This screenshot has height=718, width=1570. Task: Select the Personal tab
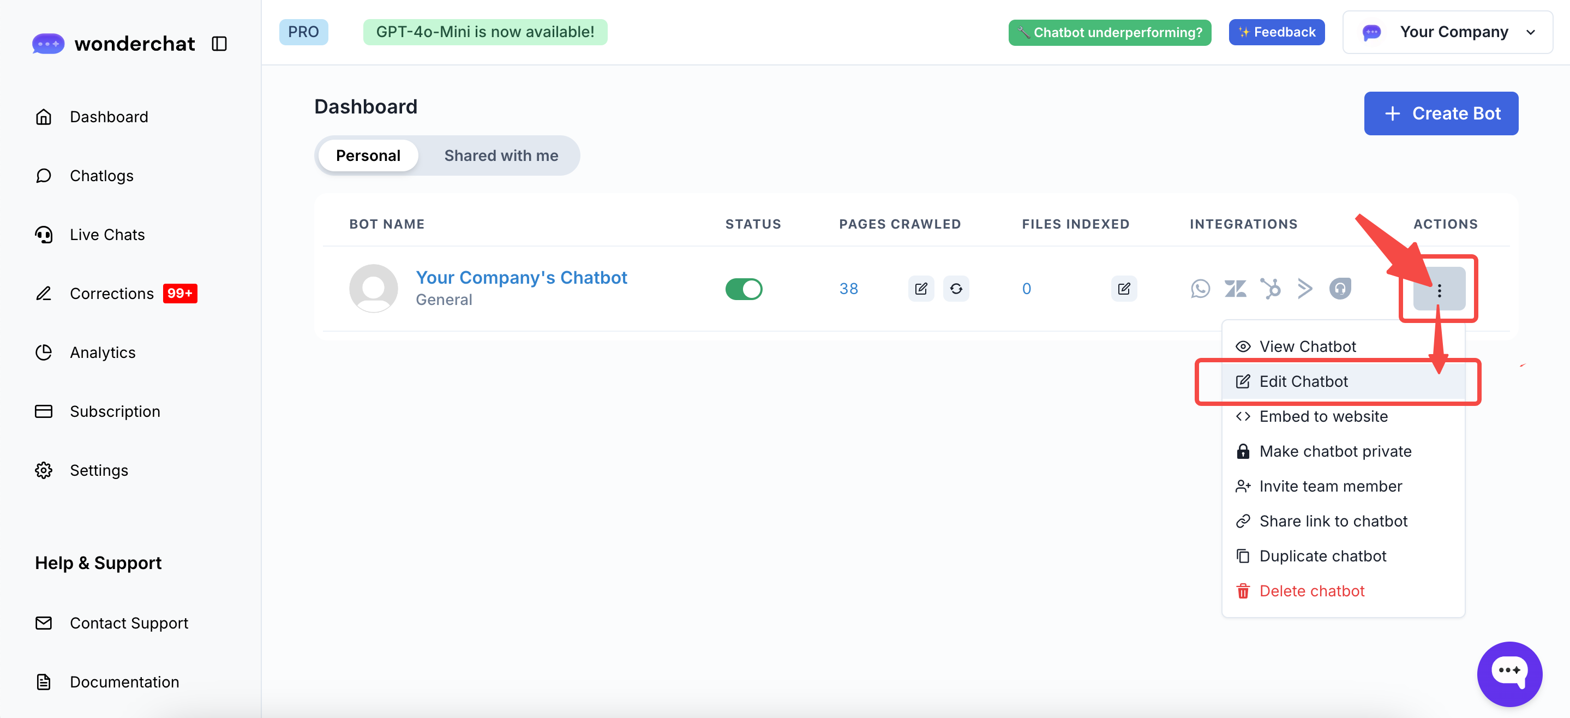tap(368, 155)
